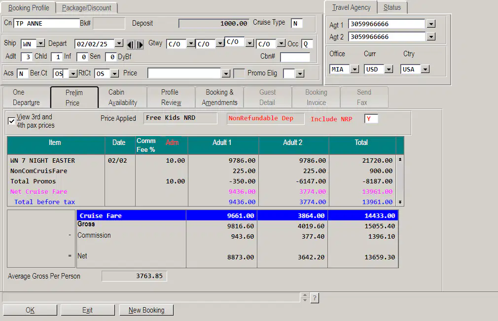Click NonComCruisFare row label
Viewport: 498px width, 321px height.
point(39,171)
